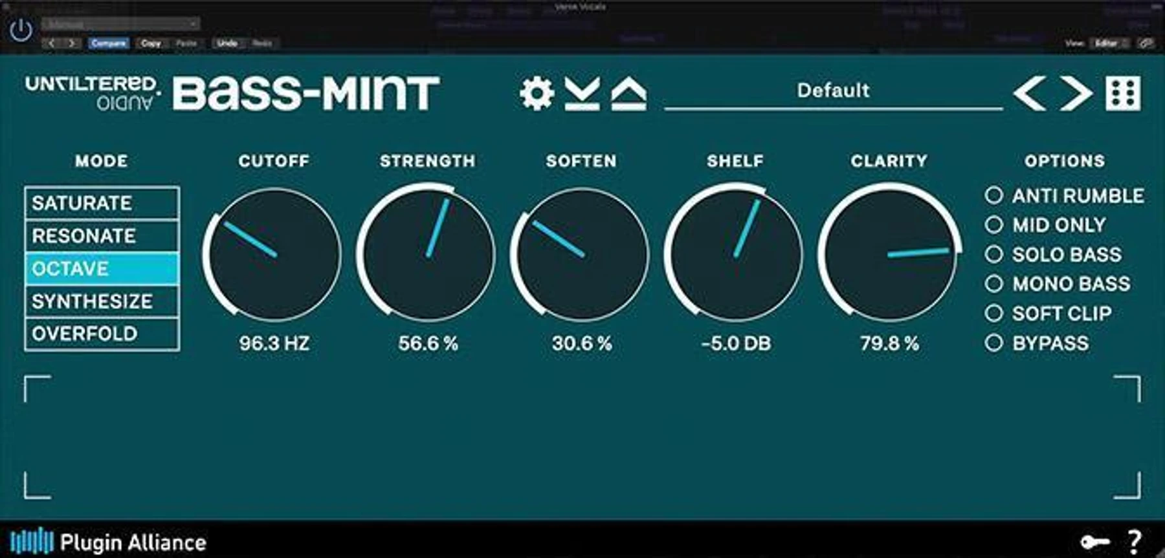Click the 96.3 HZ cutoff value
Viewport: 1165px width, 558px height.
coord(274,343)
